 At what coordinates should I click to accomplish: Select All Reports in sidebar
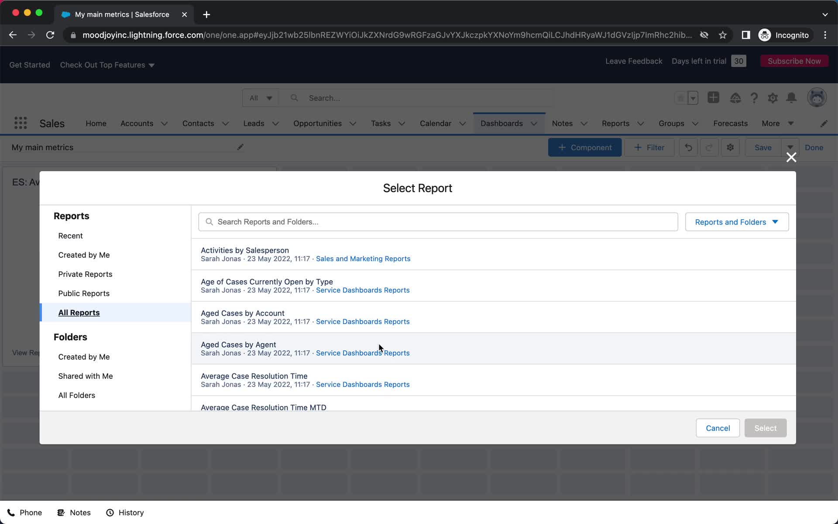click(79, 313)
